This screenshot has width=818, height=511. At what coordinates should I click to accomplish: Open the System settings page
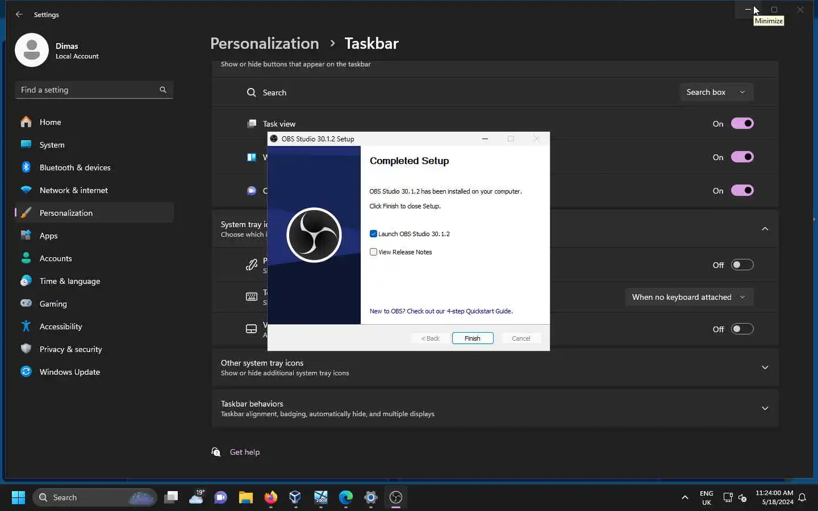(x=94, y=145)
